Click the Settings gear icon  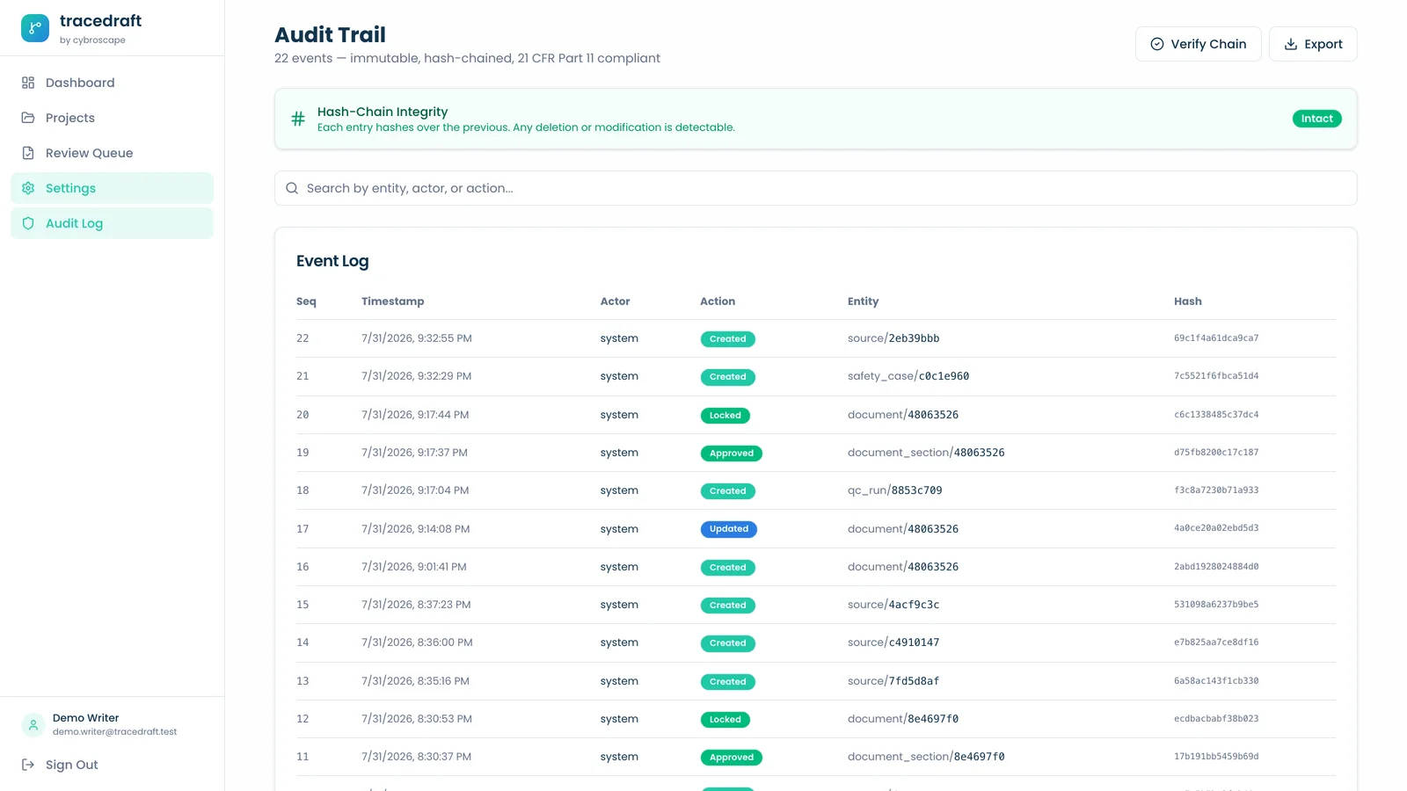pos(28,188)
